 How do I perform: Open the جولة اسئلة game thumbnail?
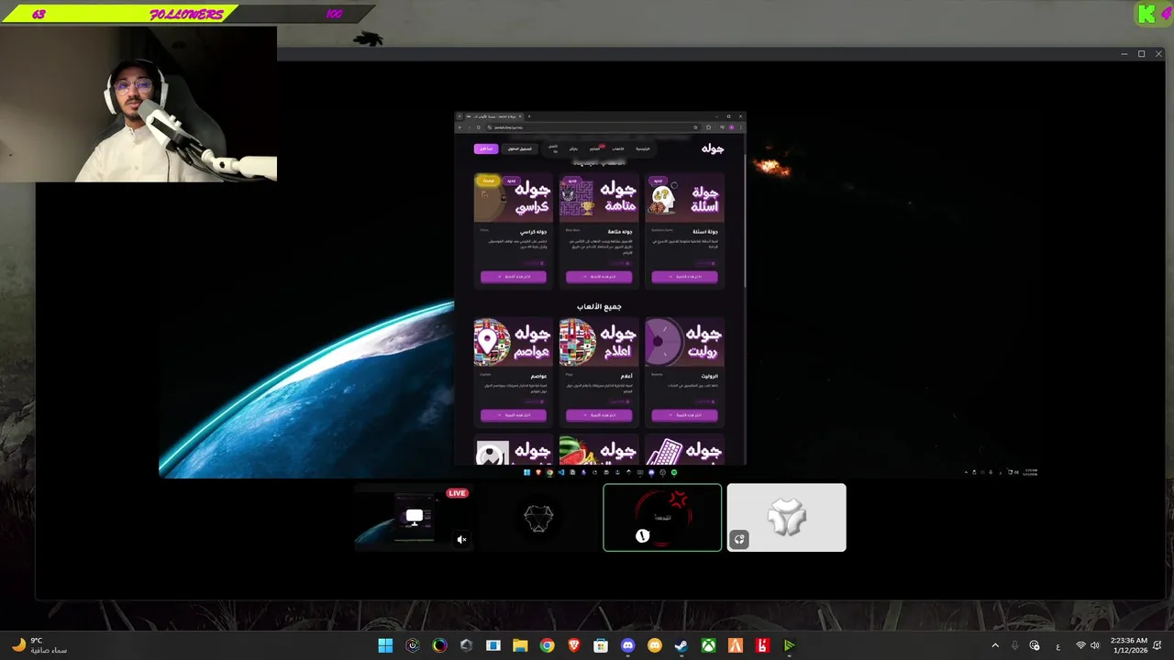[684, 197]
